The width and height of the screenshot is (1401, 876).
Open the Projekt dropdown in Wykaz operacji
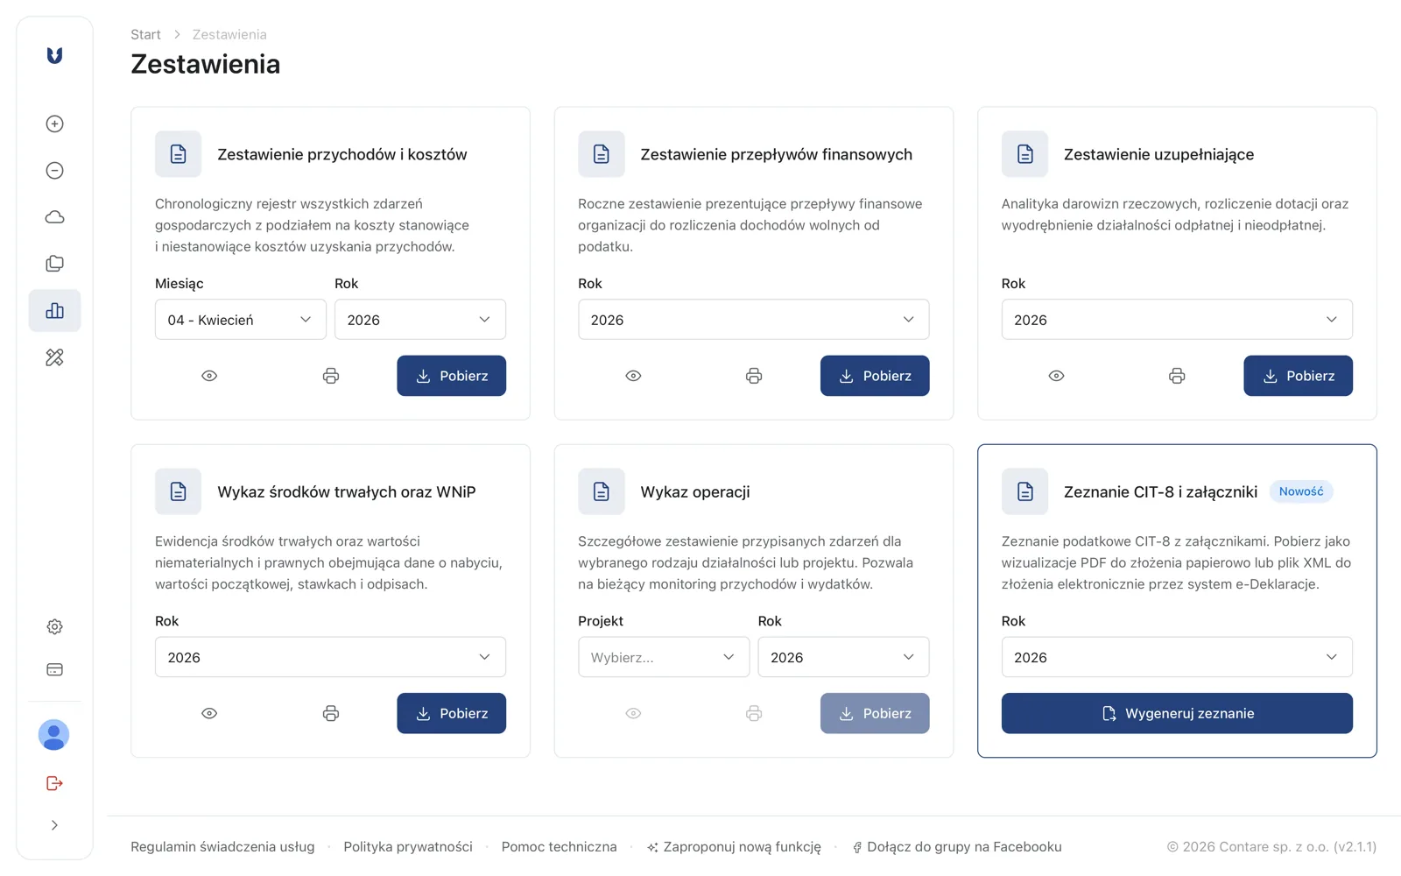[663, 656]
